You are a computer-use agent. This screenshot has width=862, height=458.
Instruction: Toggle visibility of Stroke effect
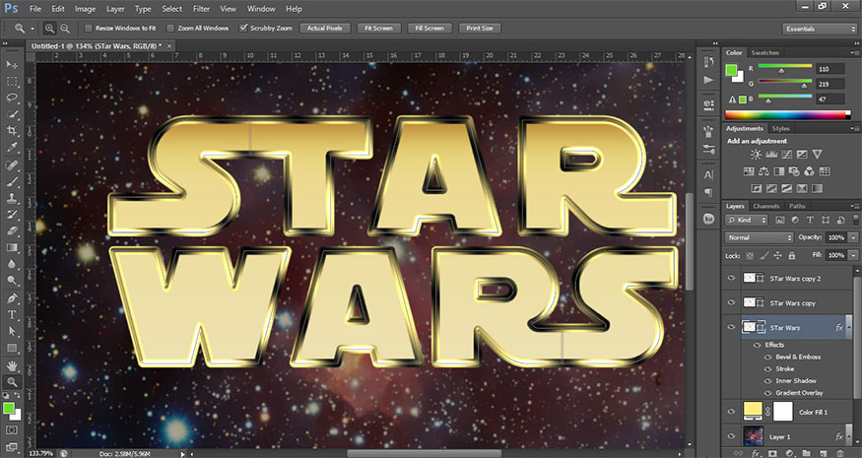point(768,369)
